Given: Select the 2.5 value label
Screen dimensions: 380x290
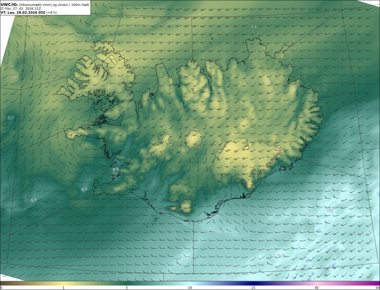Looking at the screenshot, I should tap(186, 206).
